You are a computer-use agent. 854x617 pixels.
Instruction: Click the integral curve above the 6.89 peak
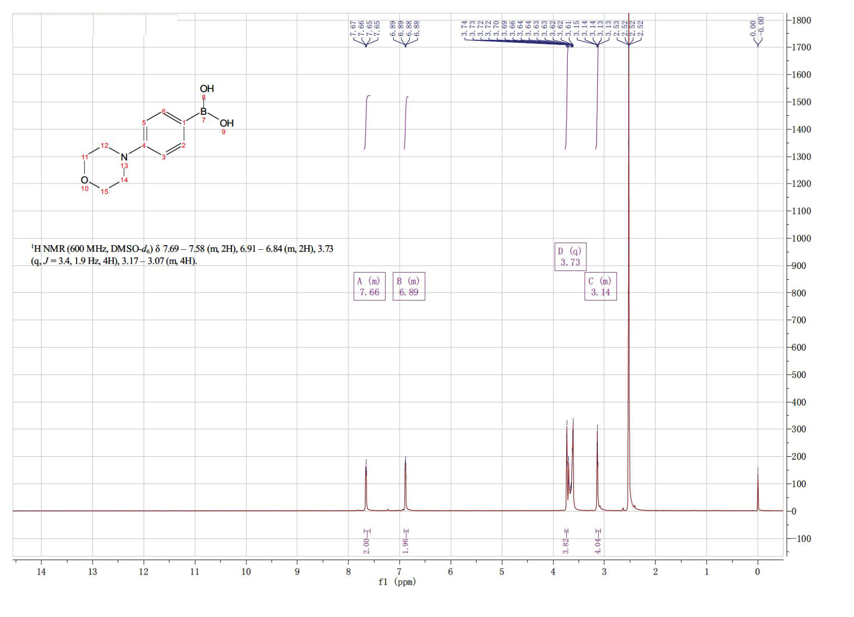406,123
